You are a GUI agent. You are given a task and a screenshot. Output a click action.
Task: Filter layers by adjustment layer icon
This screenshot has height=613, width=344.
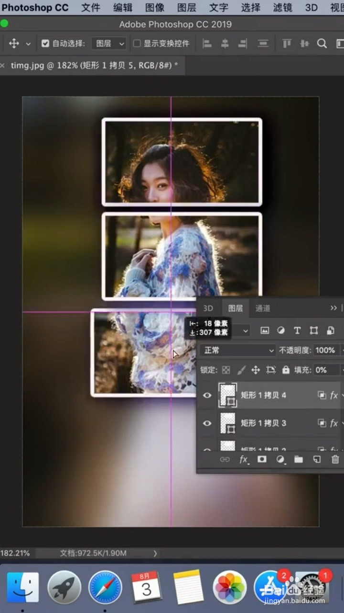click(281, 330)
